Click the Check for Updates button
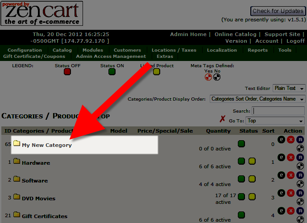This screenshot has height=223, width=307. (277, 11)
